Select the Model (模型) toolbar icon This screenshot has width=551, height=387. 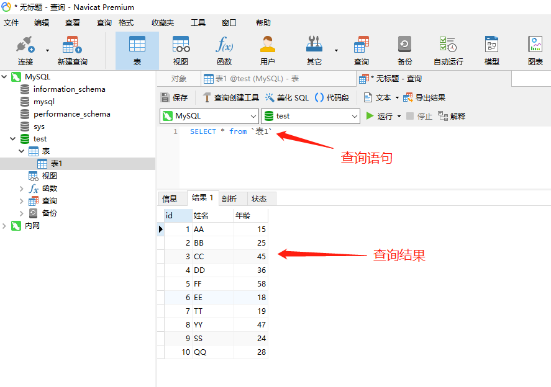pyautogui.click(x=491, y=45)
